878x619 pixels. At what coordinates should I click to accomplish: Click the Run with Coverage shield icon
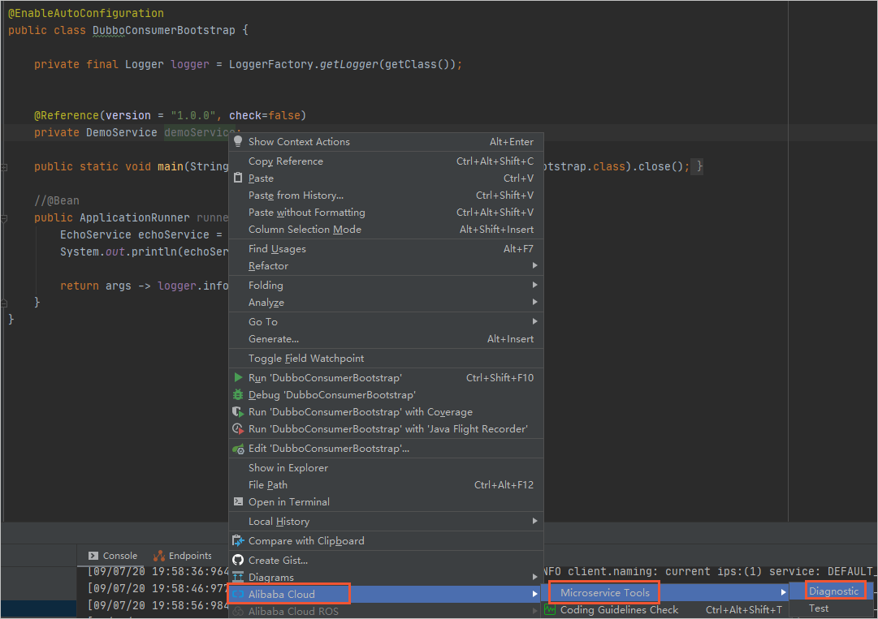[x=238, y=412]
